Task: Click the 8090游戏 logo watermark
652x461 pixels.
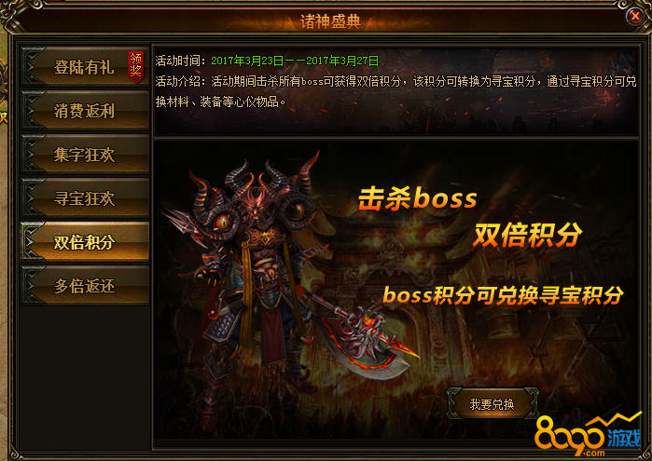Action: [x=587, y=434]
